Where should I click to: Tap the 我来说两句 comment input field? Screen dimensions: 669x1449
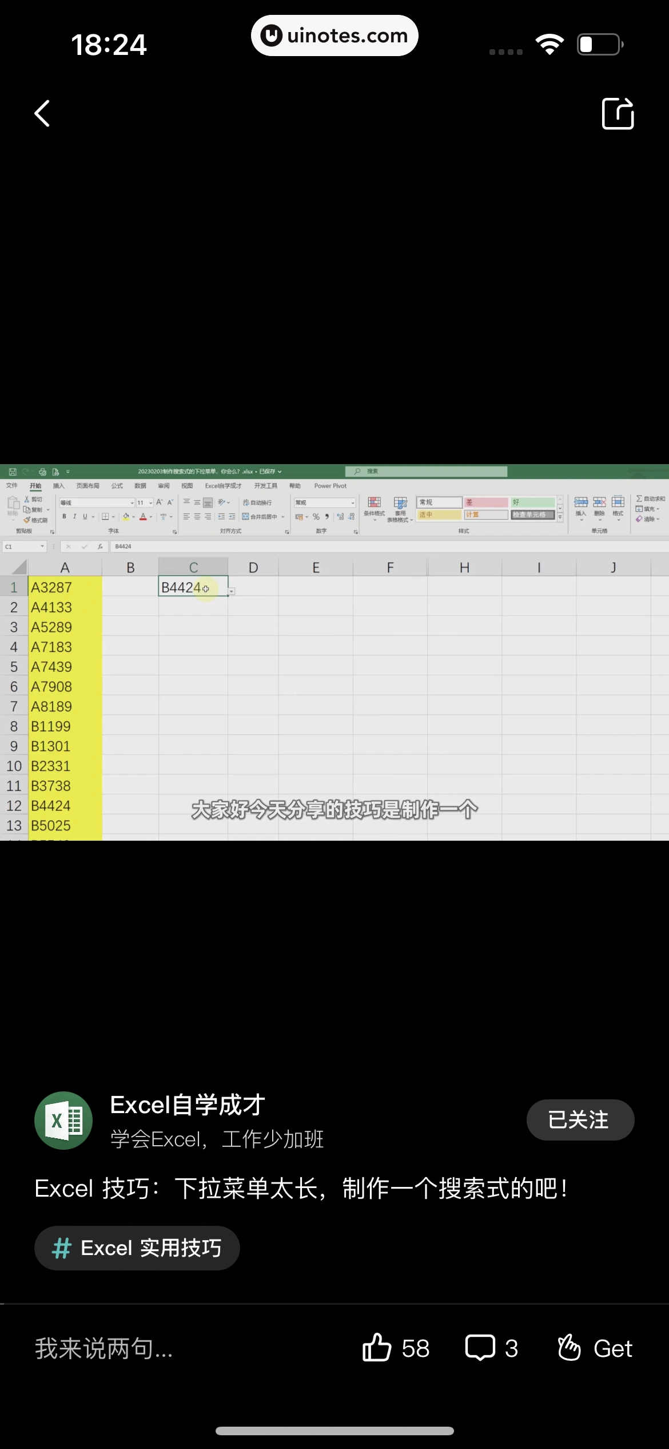tap(103, 1348)
